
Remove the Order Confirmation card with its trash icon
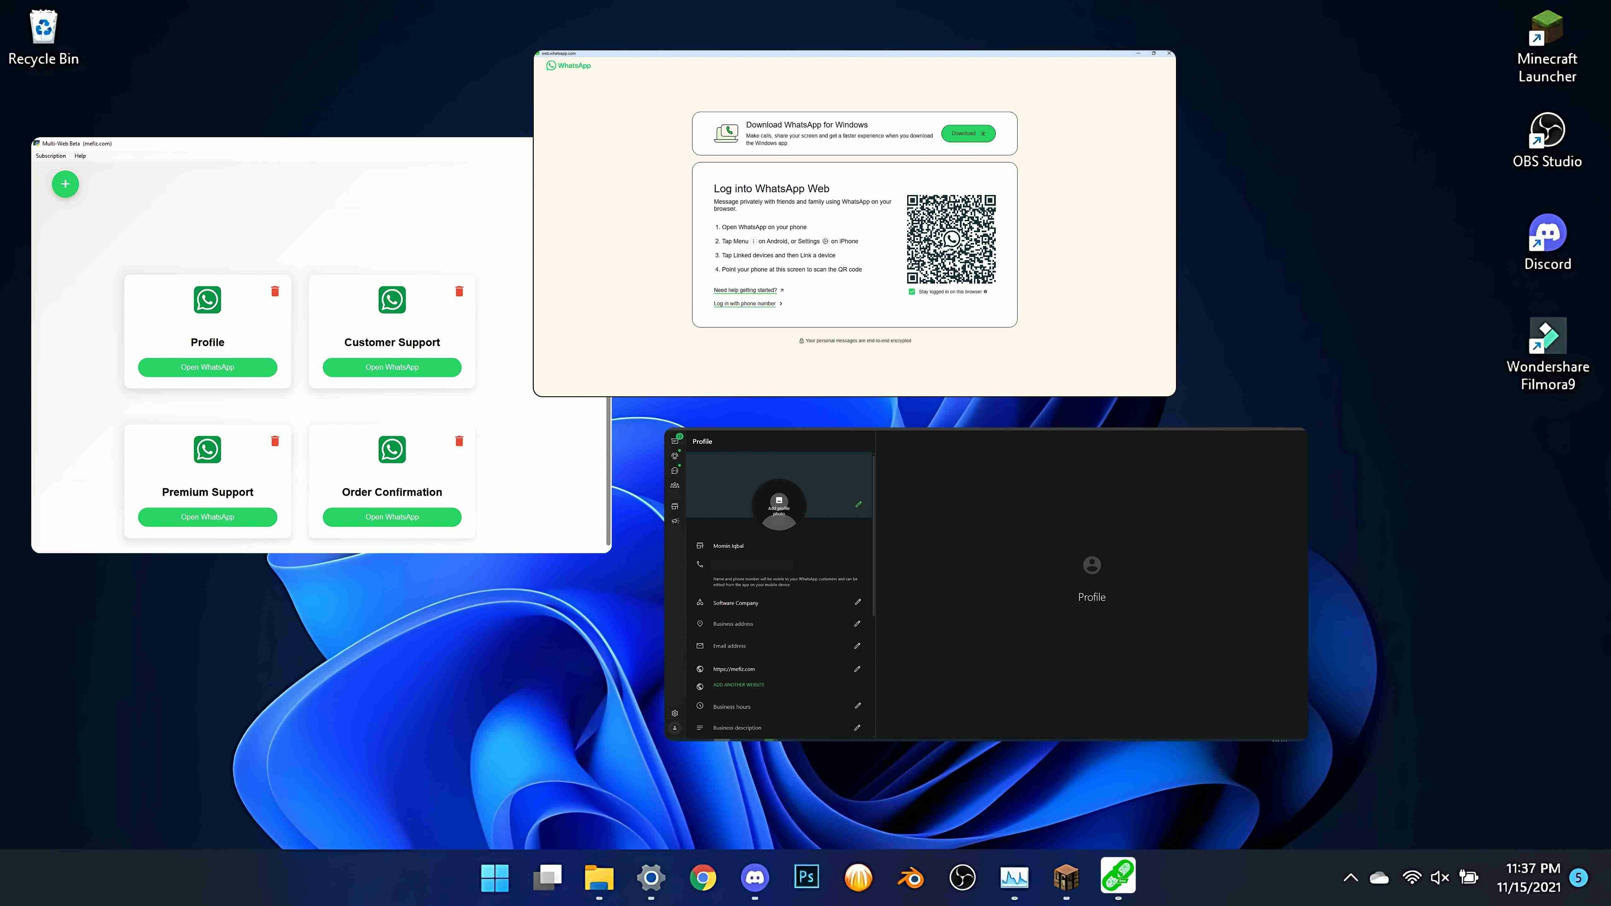tap(459, 441)
